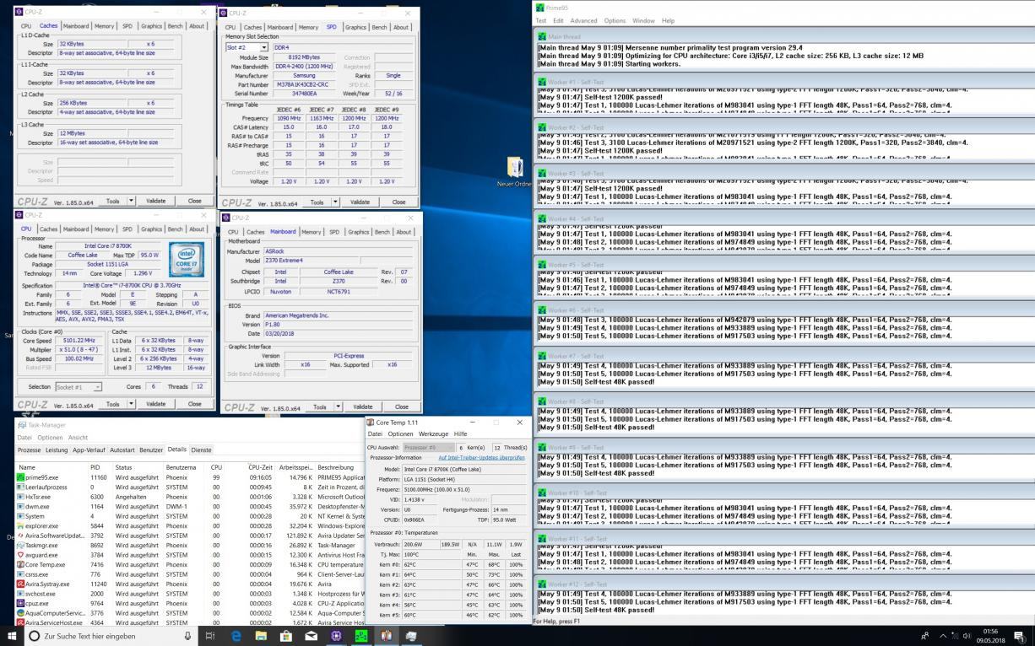1035x646 pixels.
Task: Click Tools button in CPU-Z CPU window
Action: pyautogui.click(x=112, y=404)
